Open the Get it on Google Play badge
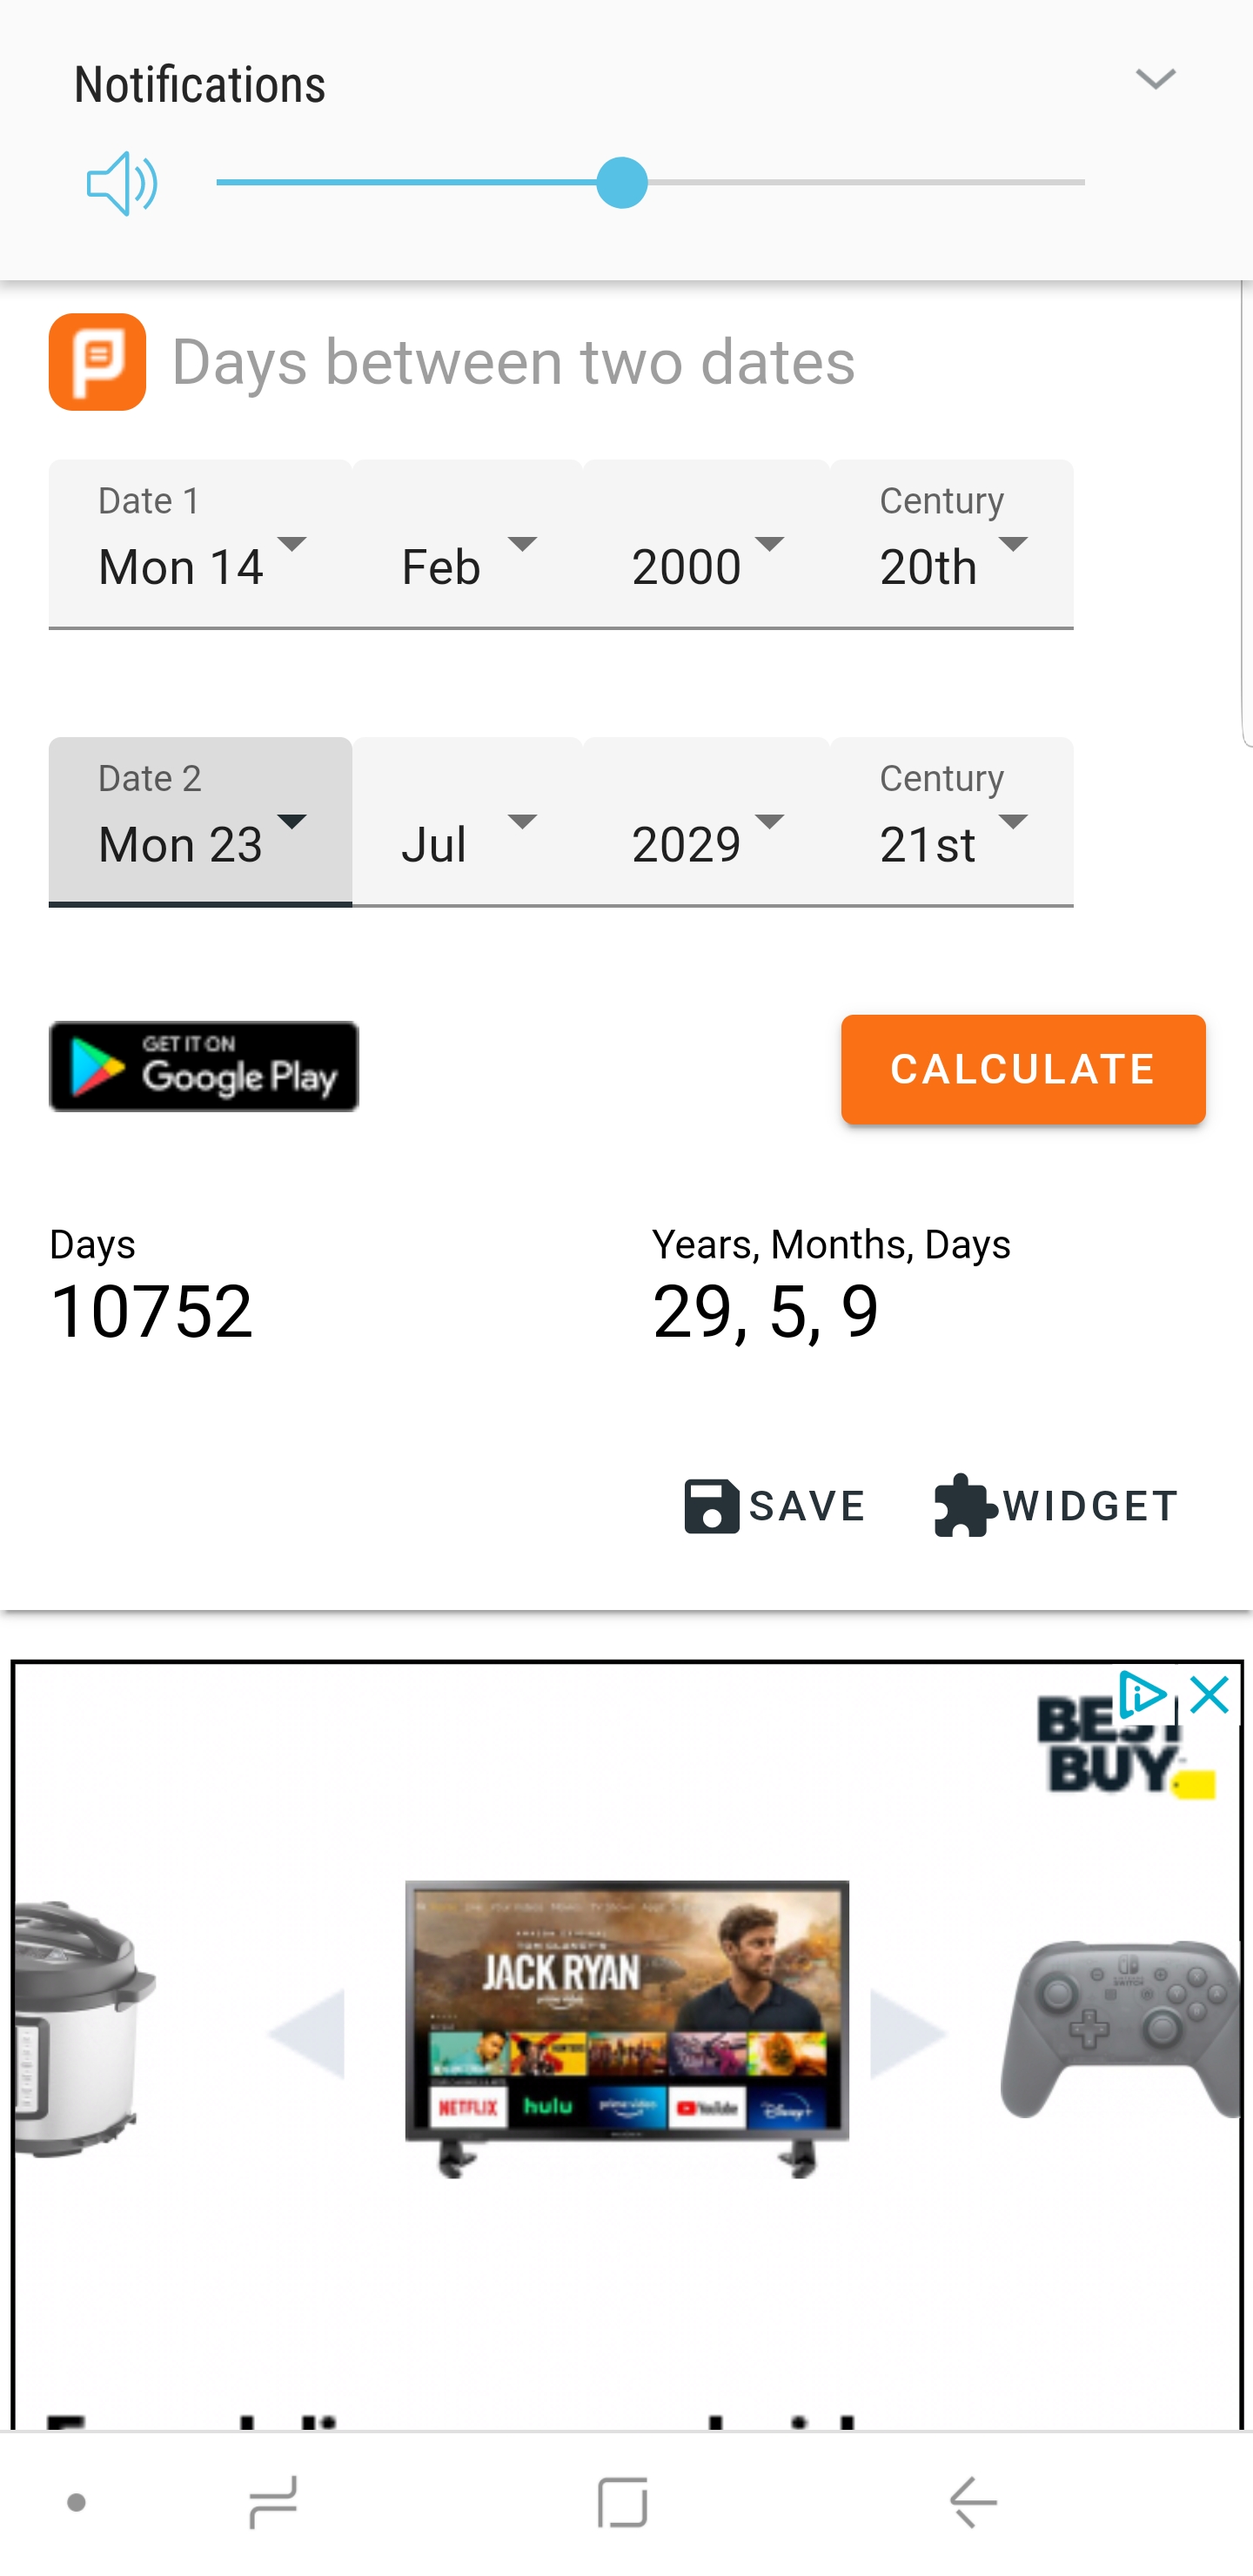 click(x=204, y=1067)
